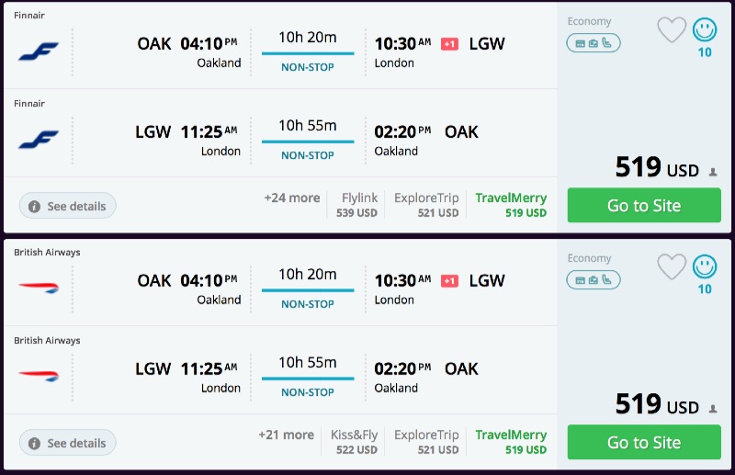Click the smiley rating icon on the British Airways result
Image resolution: width=735 pixels, height=475 pixels.
pos(705,267)
